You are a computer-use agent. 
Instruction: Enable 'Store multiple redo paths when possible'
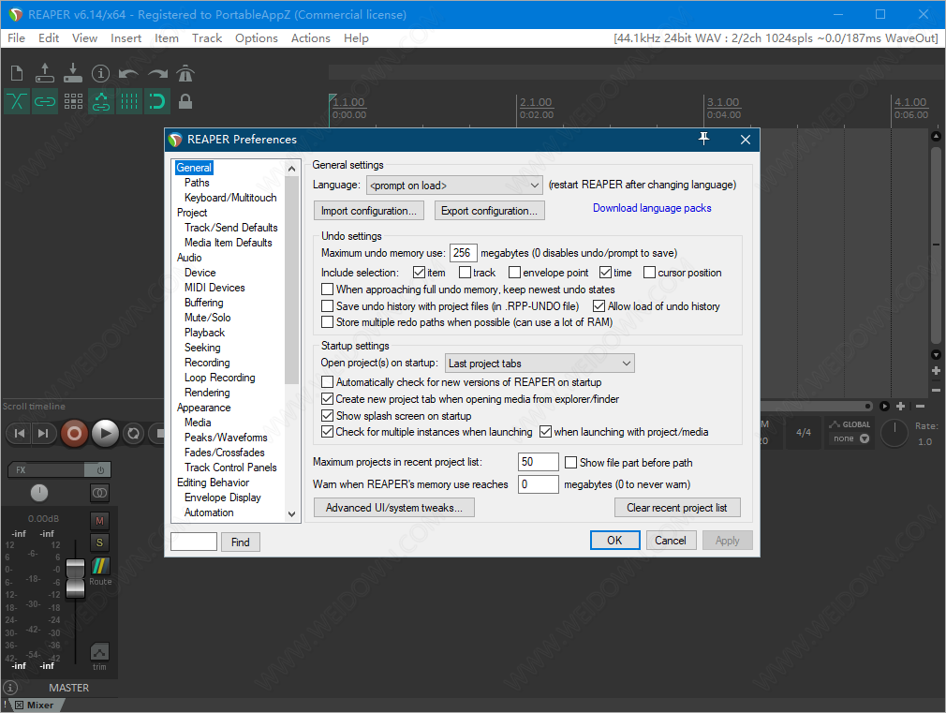328,321
